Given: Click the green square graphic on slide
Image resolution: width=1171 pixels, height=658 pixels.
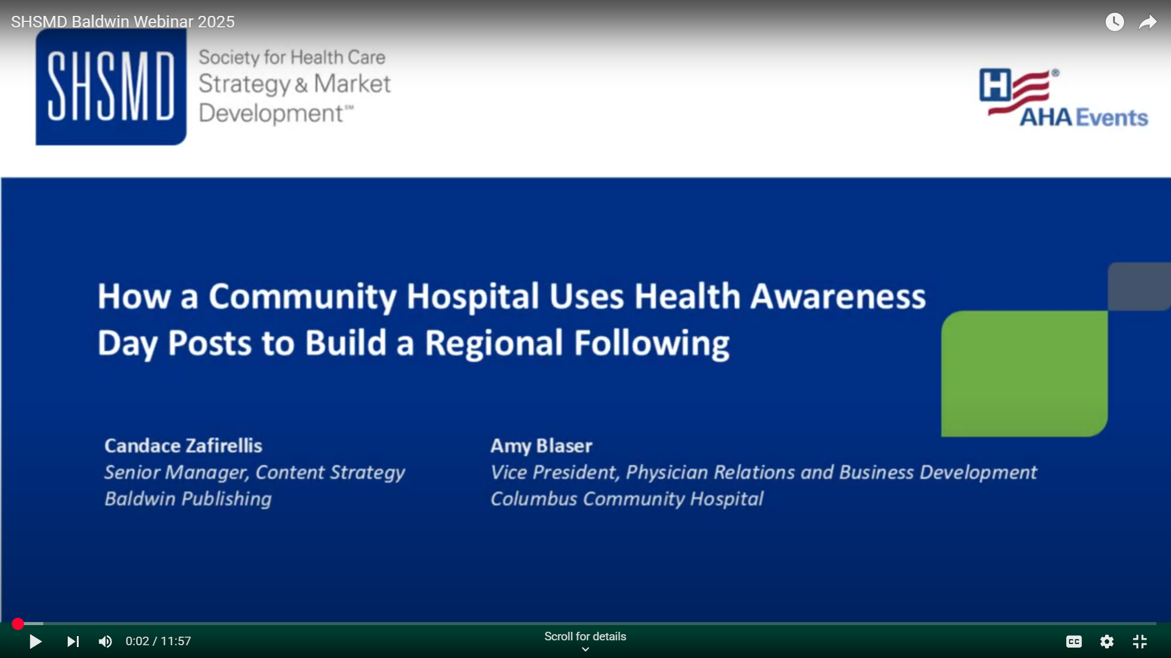Looking at the screenshot, I should click(1025, 373).
